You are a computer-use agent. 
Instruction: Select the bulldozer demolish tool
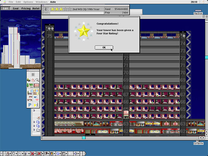click(x=28, y=80)
